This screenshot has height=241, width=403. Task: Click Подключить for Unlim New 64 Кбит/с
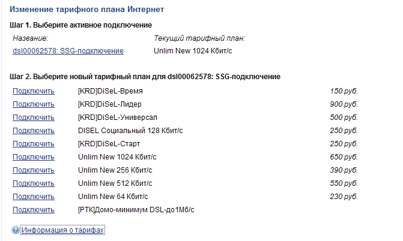coord(34,197)
